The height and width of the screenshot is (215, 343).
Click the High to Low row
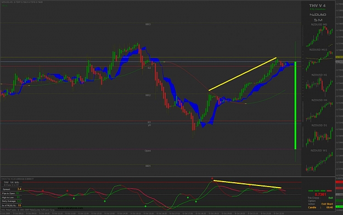(x=12, y=197)
